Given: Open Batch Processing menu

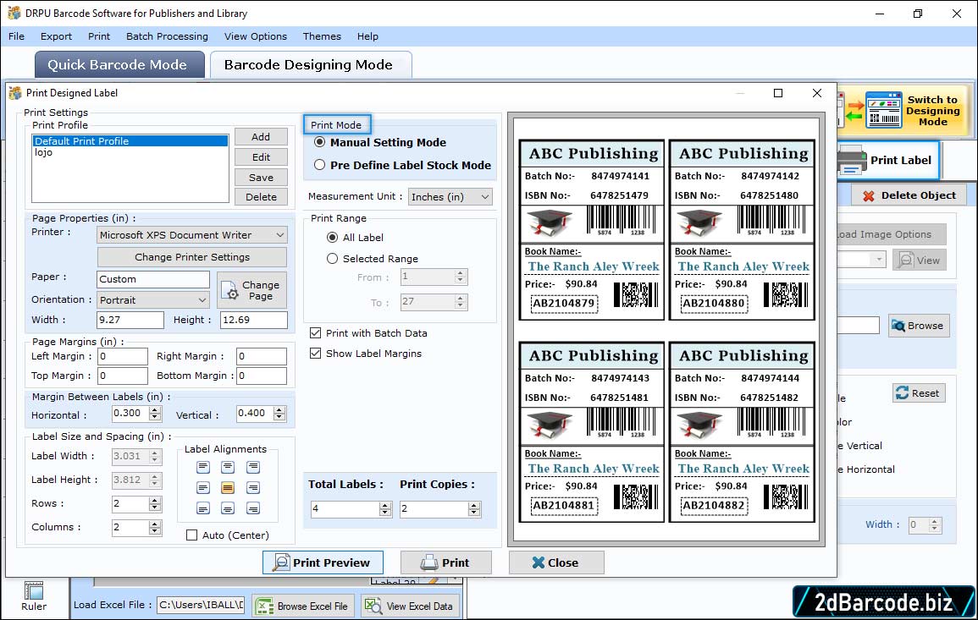Looking at the screenshot, I should pos(167,36).
